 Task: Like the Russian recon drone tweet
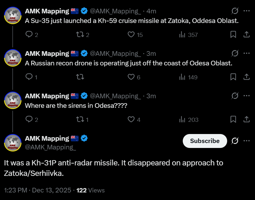coord(131,77)
